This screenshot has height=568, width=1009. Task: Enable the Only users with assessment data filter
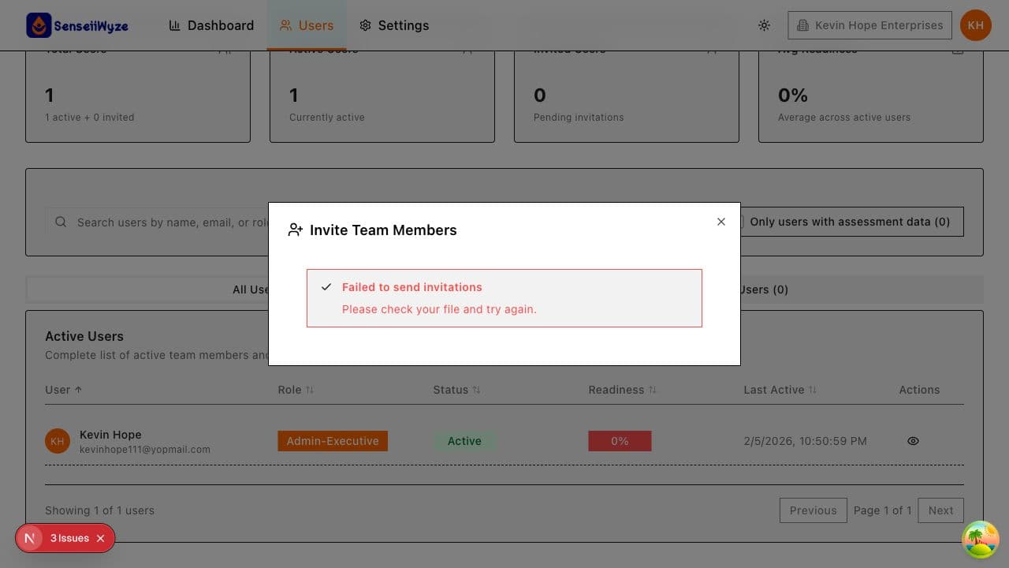click(x=851, y=222)
